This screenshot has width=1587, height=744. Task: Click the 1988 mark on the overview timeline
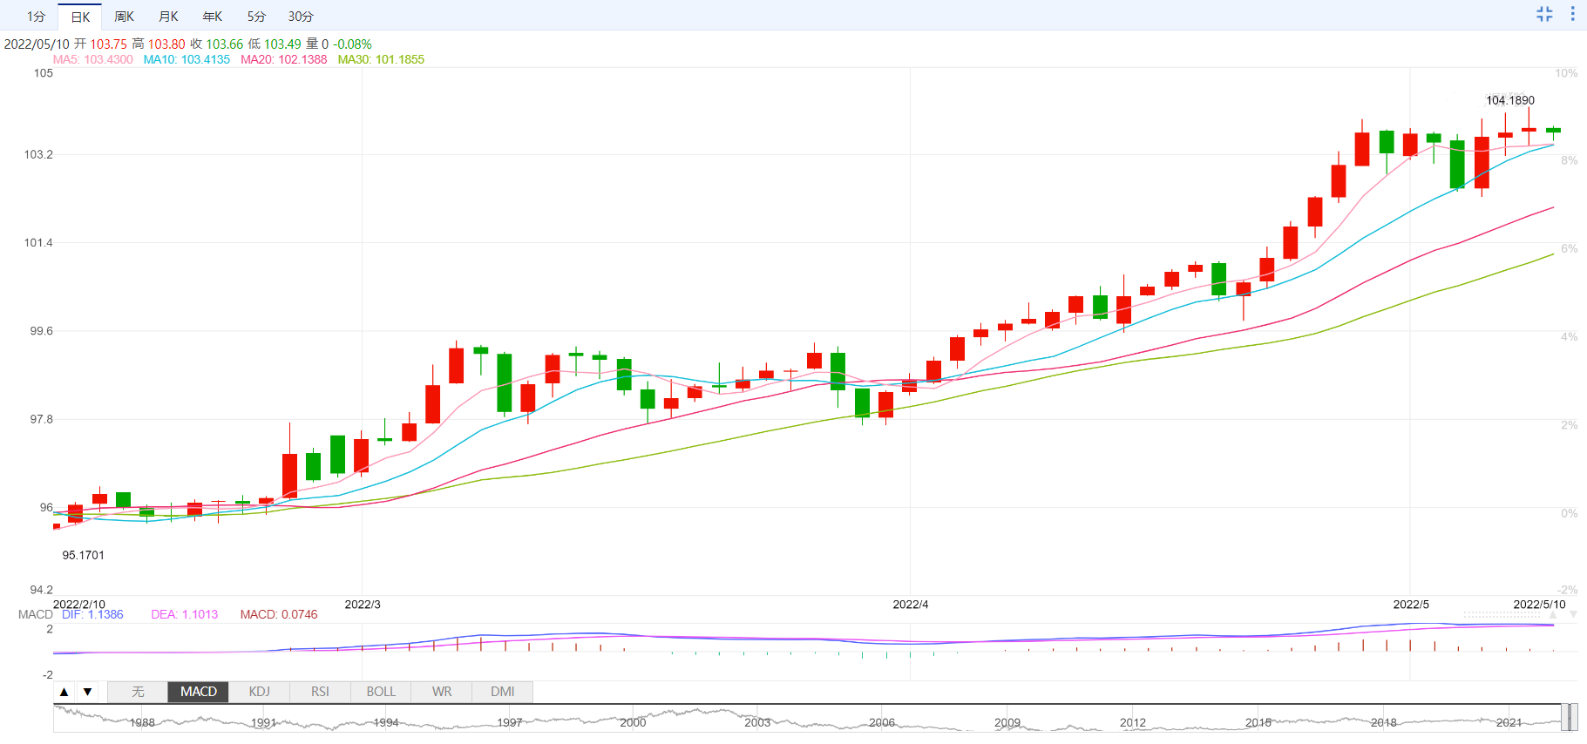pyautogui.click(x=142, y=723)
